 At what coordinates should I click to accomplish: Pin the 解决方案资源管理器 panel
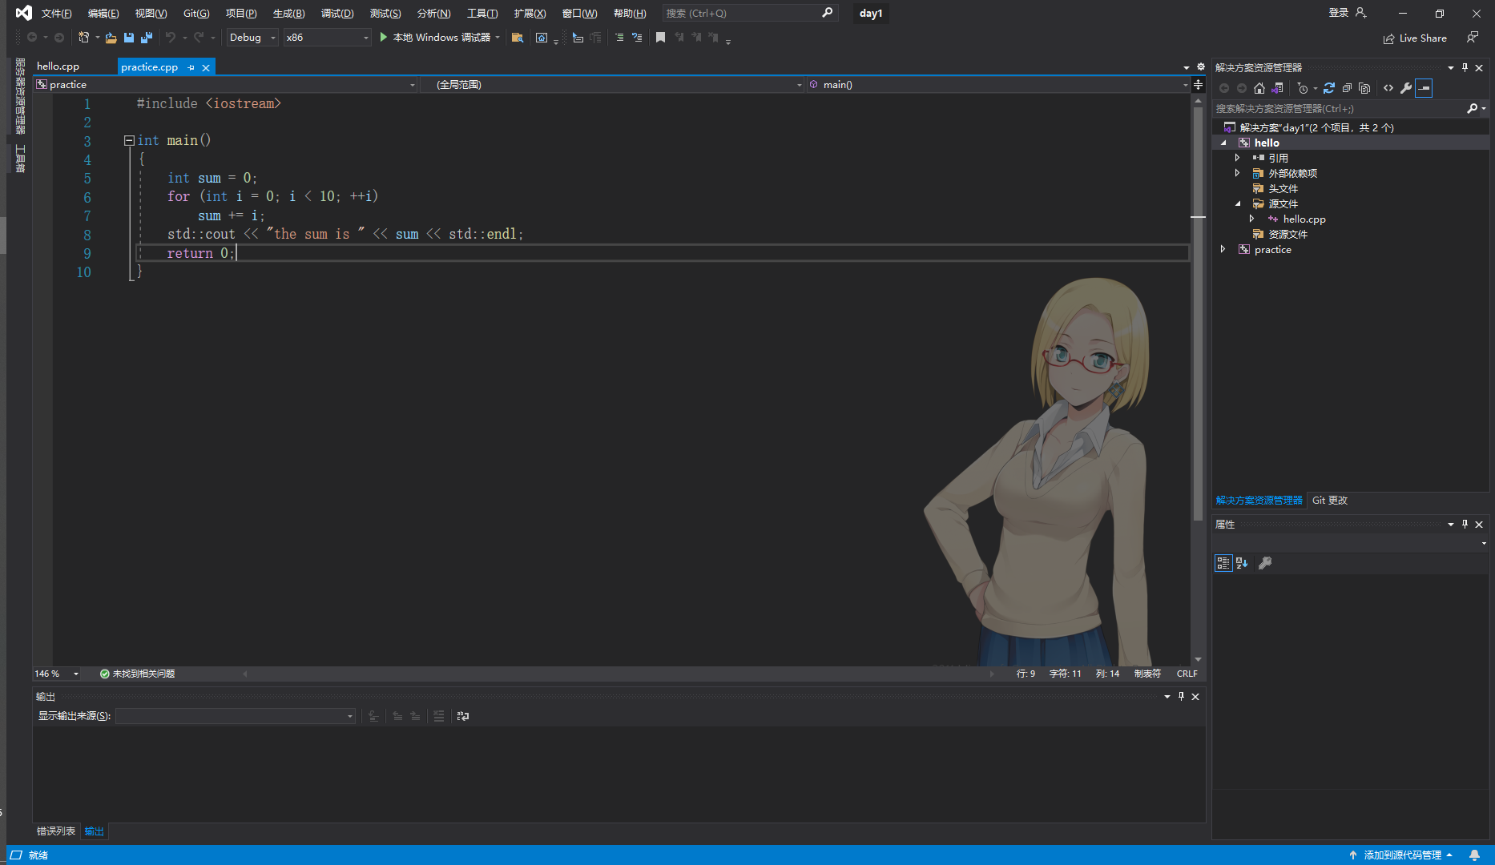1465,68
